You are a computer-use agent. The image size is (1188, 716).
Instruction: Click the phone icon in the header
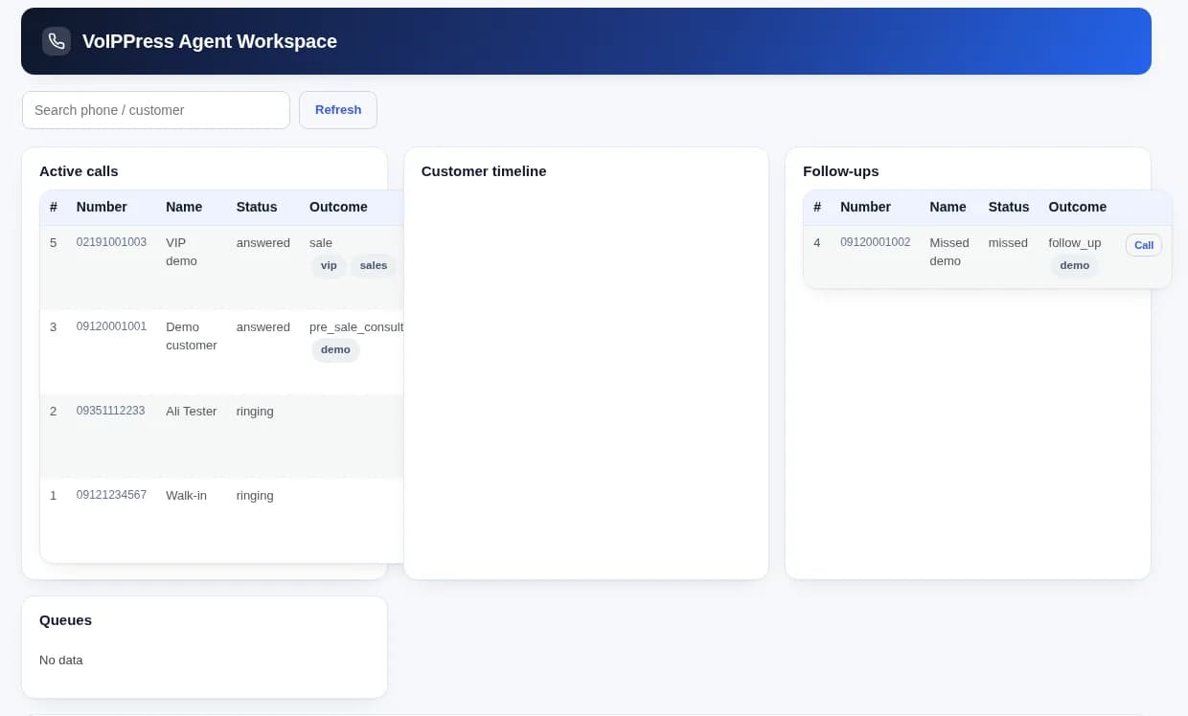click(57, 41)
